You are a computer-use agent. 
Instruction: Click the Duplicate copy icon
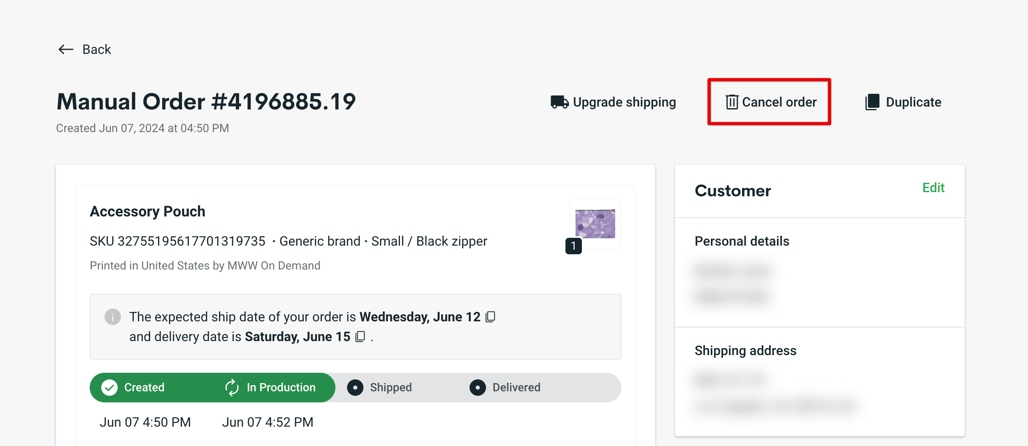click(x=872, y=102)
